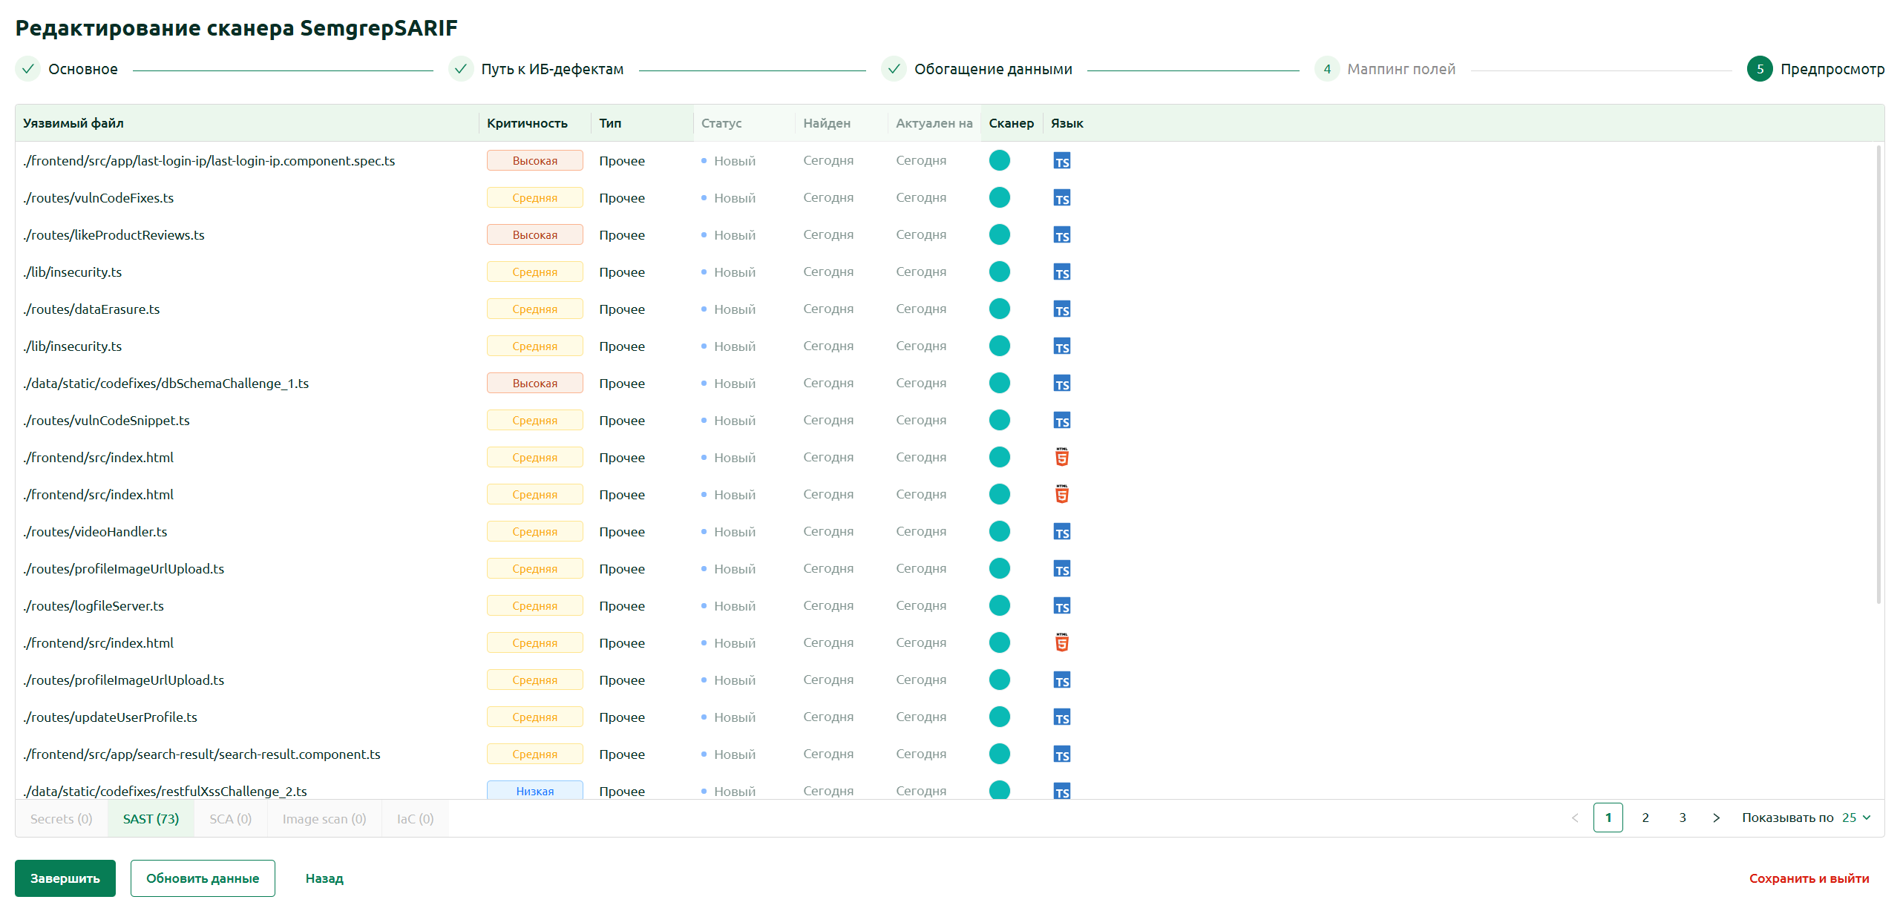Click scanner circle icon in vulnCodeFixes.ts row
The width and height of the screenshot is (1900, 911).
[x=999, y=197]
